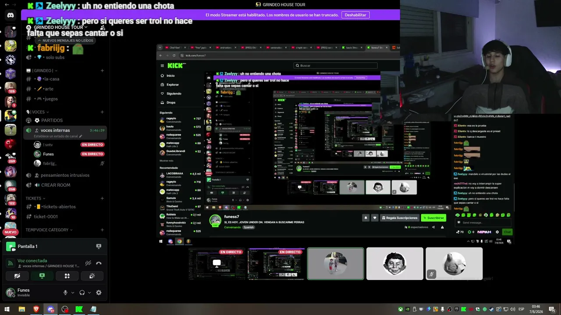Open OBS Studio from taskbar
The width and height of the screenshot is (561, 315).
65,309
